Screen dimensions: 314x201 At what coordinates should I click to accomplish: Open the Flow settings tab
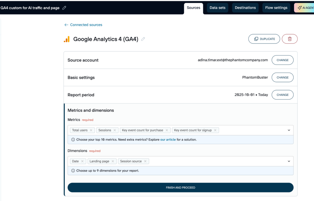276,7
